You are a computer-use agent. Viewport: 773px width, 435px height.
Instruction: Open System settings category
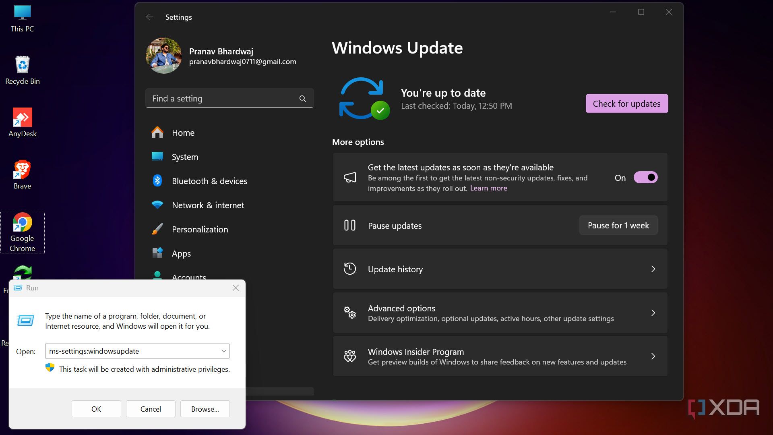[x=229, y=157]
